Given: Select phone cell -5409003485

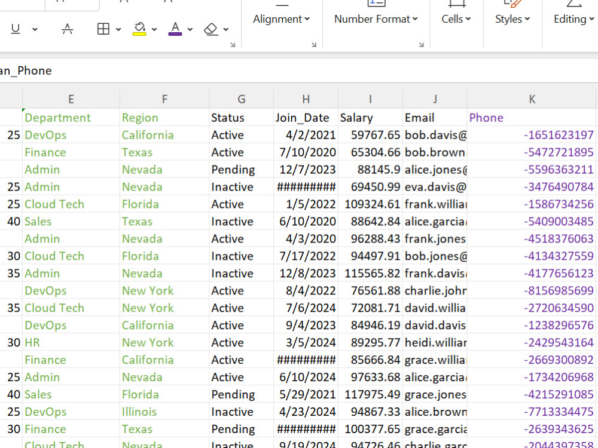Looking at the screenshot, I should 532,222.
